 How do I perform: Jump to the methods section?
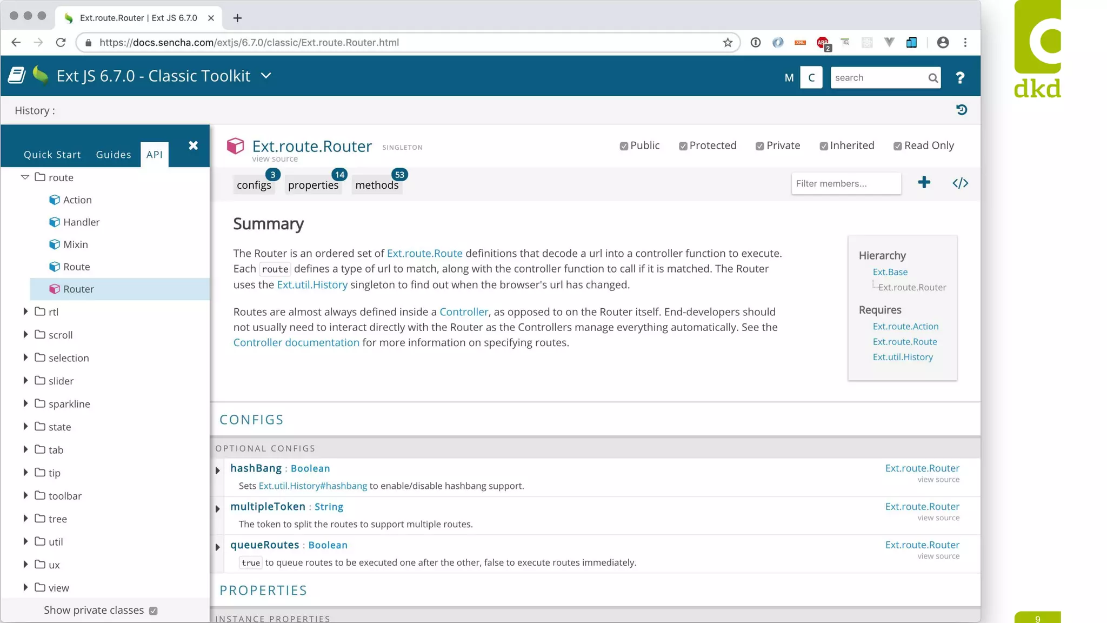(377, 185)
